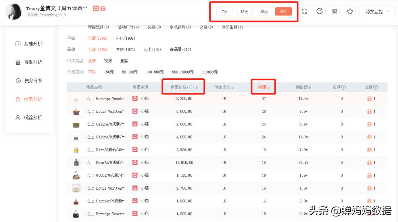
Task: Open the QR code icon
Action: click(x=335, y=11)
